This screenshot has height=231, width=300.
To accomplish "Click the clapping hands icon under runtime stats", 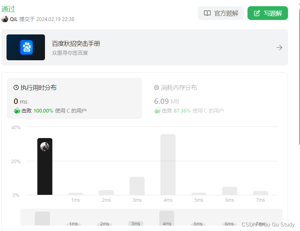I will click(x=16, y=111).
